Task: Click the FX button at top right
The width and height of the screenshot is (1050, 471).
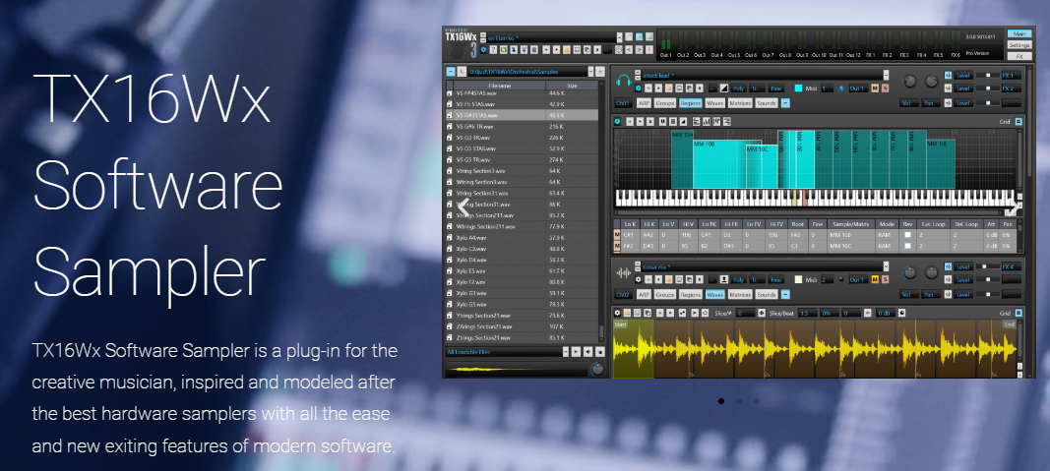Action: click(1019, 56)
